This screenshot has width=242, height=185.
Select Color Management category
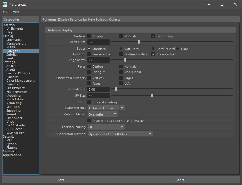[x=21, y=81]
